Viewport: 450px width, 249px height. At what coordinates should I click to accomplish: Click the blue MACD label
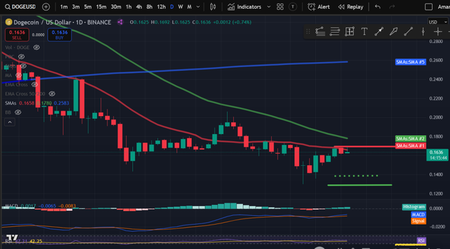pyautogui.click(x=418, y=214)
